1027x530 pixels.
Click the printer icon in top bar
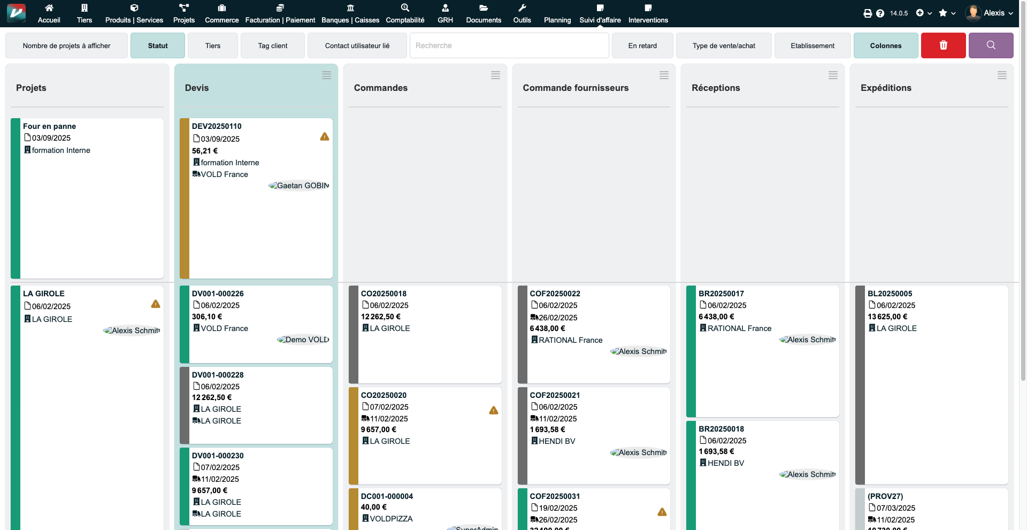[868, 13]
